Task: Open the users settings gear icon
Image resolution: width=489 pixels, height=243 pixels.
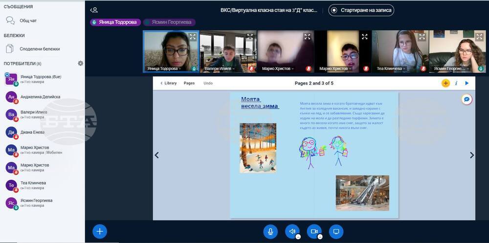Action: coord(80,64)
